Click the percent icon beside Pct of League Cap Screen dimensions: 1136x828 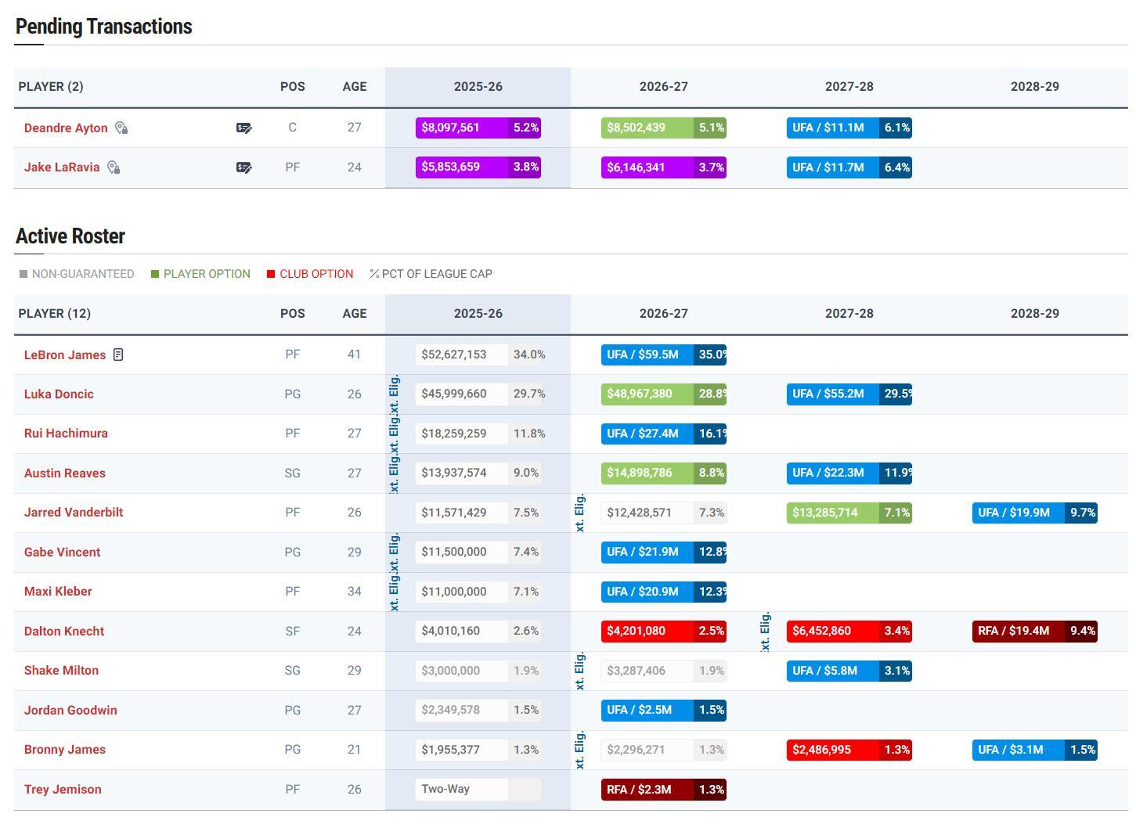374,274
